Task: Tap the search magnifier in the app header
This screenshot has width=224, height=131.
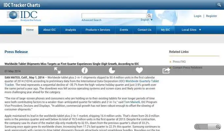Action: (x=219, y=5)
